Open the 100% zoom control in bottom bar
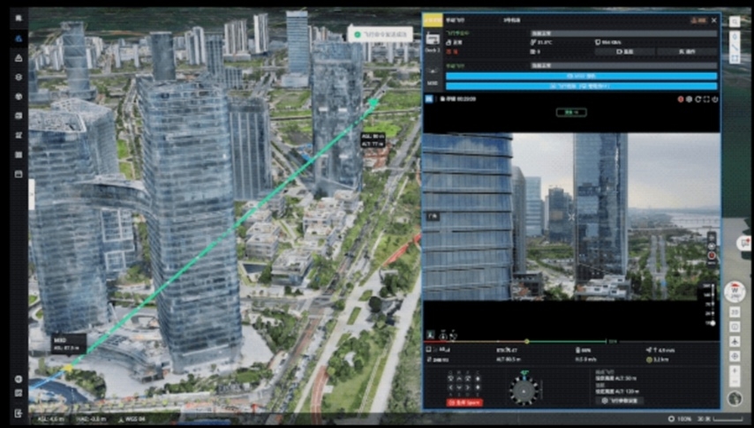The width and height of the screenshot is (754, 428). pyautogui.click(x=683, y=417)
